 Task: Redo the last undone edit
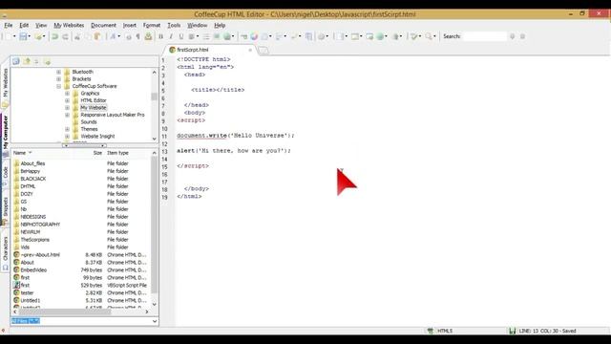click(x=65, y=36)
